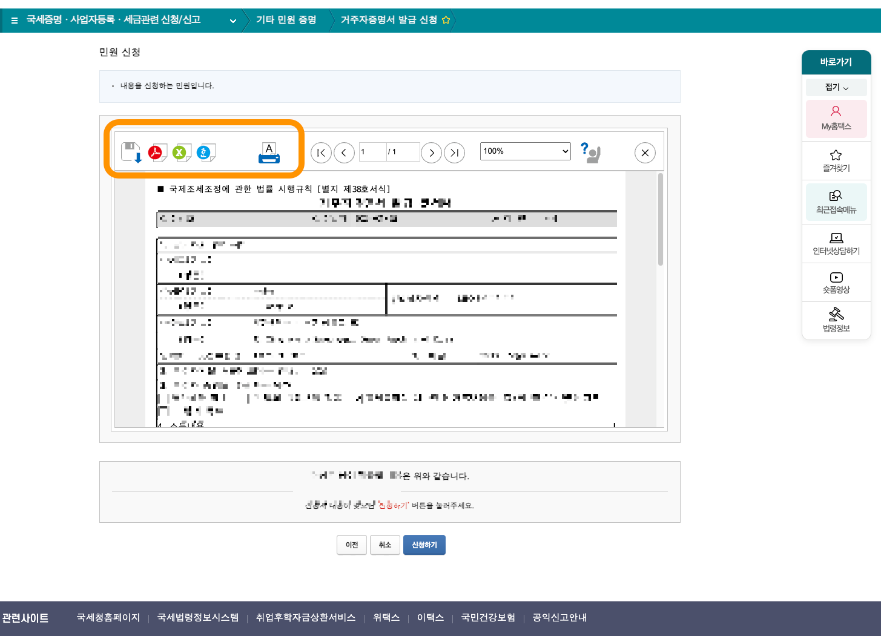Open the print dialog via printer icon
The width and height of the screenshot is (881, 636).
tap(268, 154)
